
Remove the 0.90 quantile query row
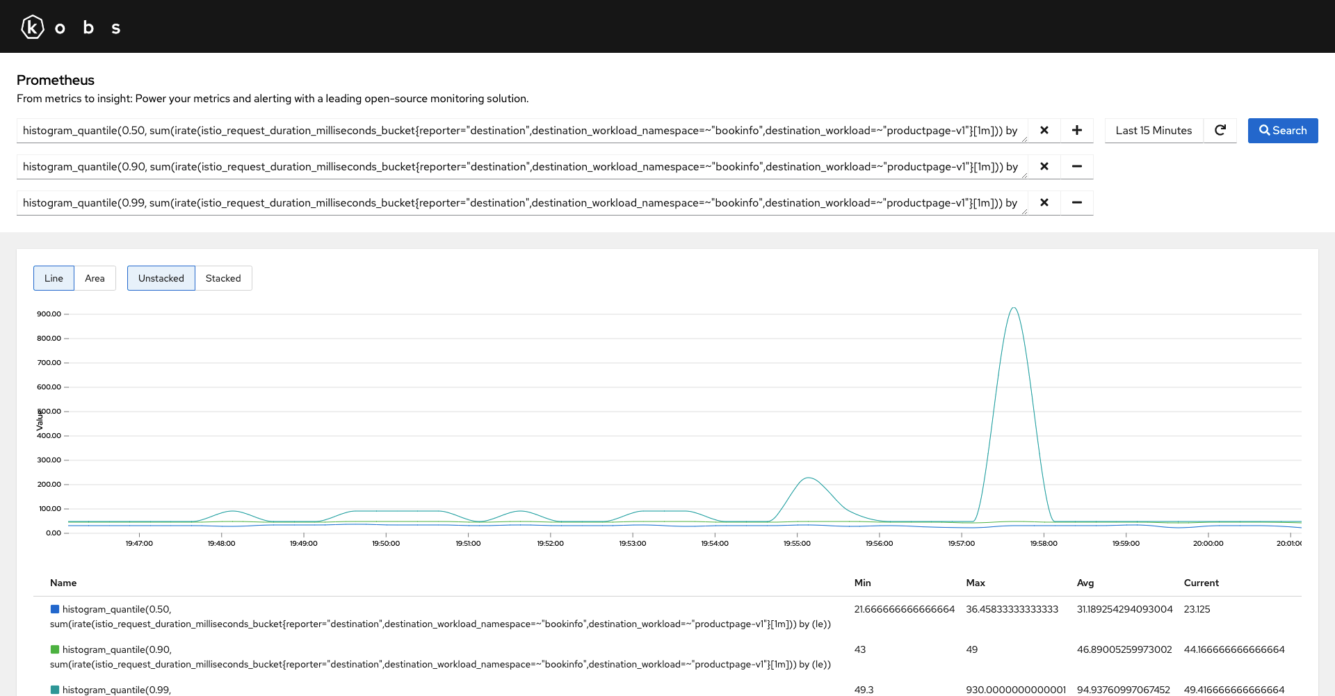tap(1076, 166)
